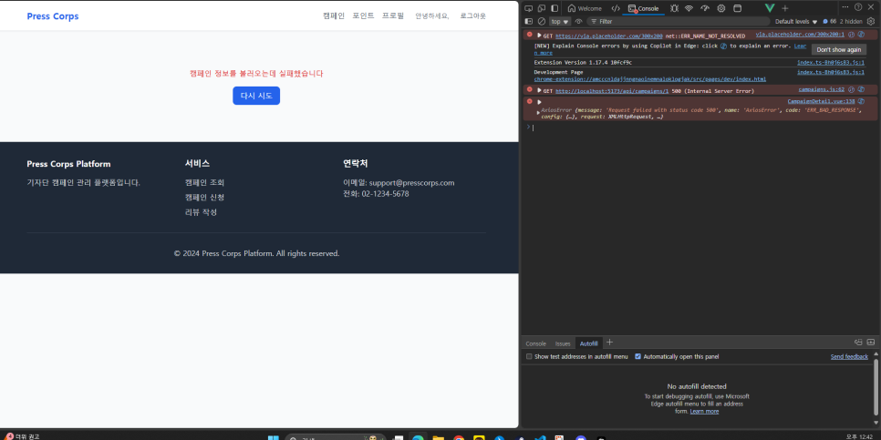Expand the localhost campaigns GET 500 error
The width and height of the screenshot is (881, 440).
click(539, 90)
